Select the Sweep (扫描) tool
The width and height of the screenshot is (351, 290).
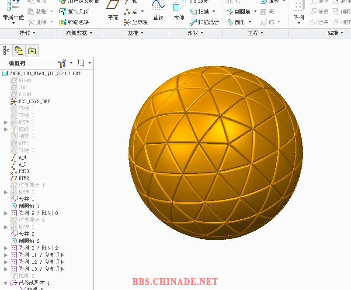[x=199, y=11]
